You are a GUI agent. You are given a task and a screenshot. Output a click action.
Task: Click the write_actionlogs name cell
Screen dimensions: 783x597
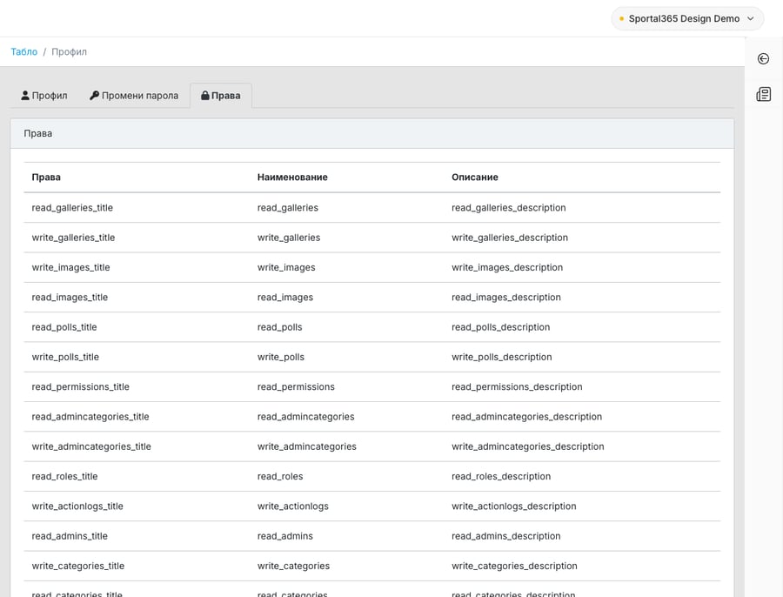pos(293,506)
